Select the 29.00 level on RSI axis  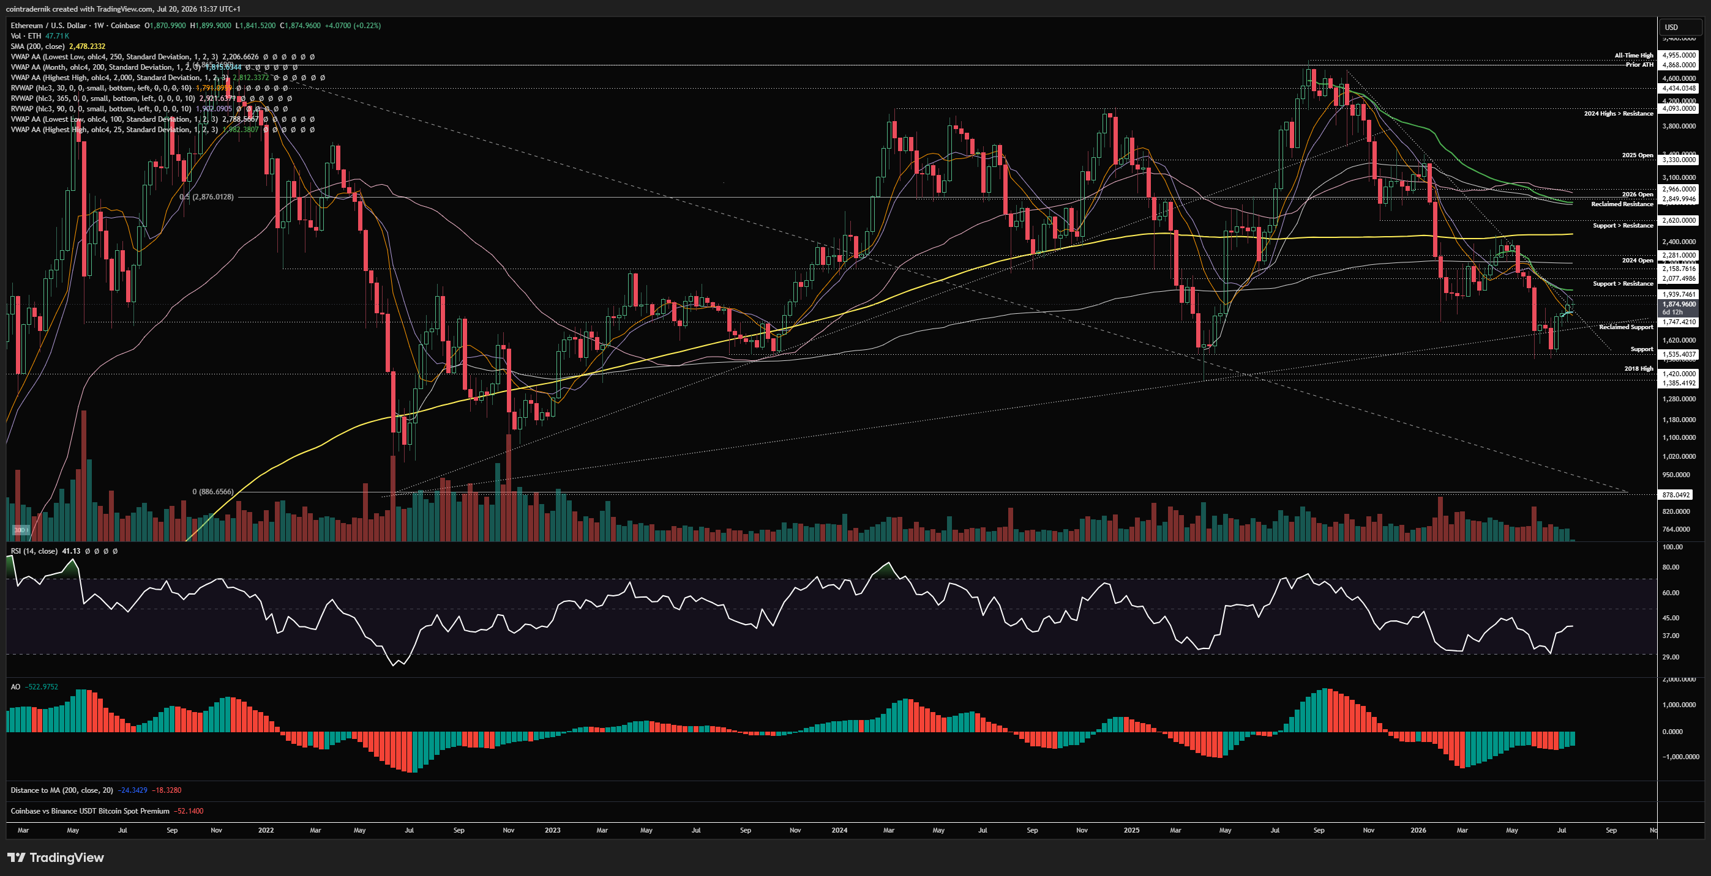pos(1671,657)
